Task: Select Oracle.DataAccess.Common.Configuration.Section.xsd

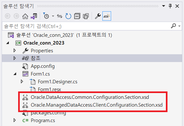Action: coord(90,97)
